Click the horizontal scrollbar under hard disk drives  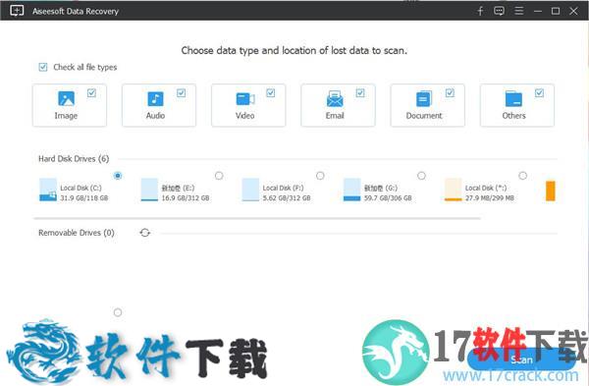(257, 218)
